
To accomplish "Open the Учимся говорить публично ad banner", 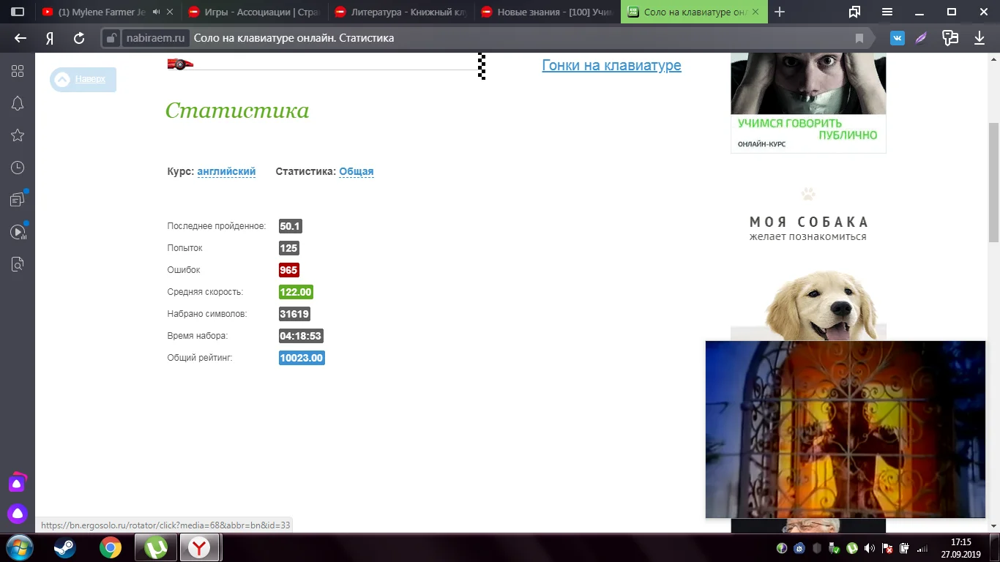I will click(x=808, y=103).
